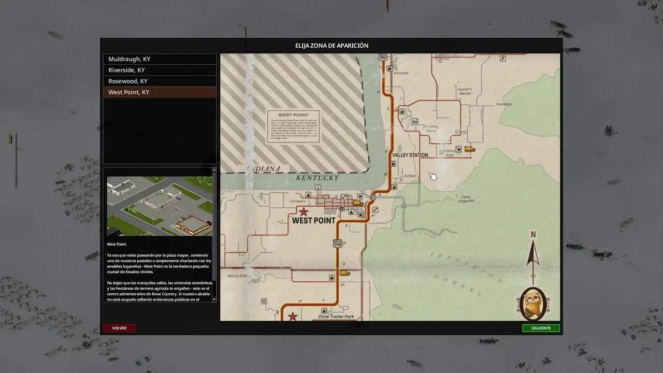Select West Point, KY in the list
Screen dimensions: 663x373
tap(160, 92)
